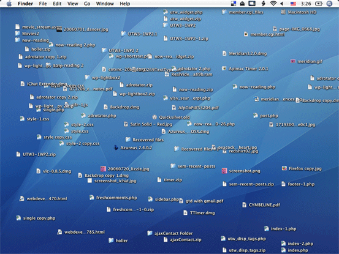Select UTW3-1WP2.zip archive
This screenshot has width=339, height=254.
pos(36,154)
